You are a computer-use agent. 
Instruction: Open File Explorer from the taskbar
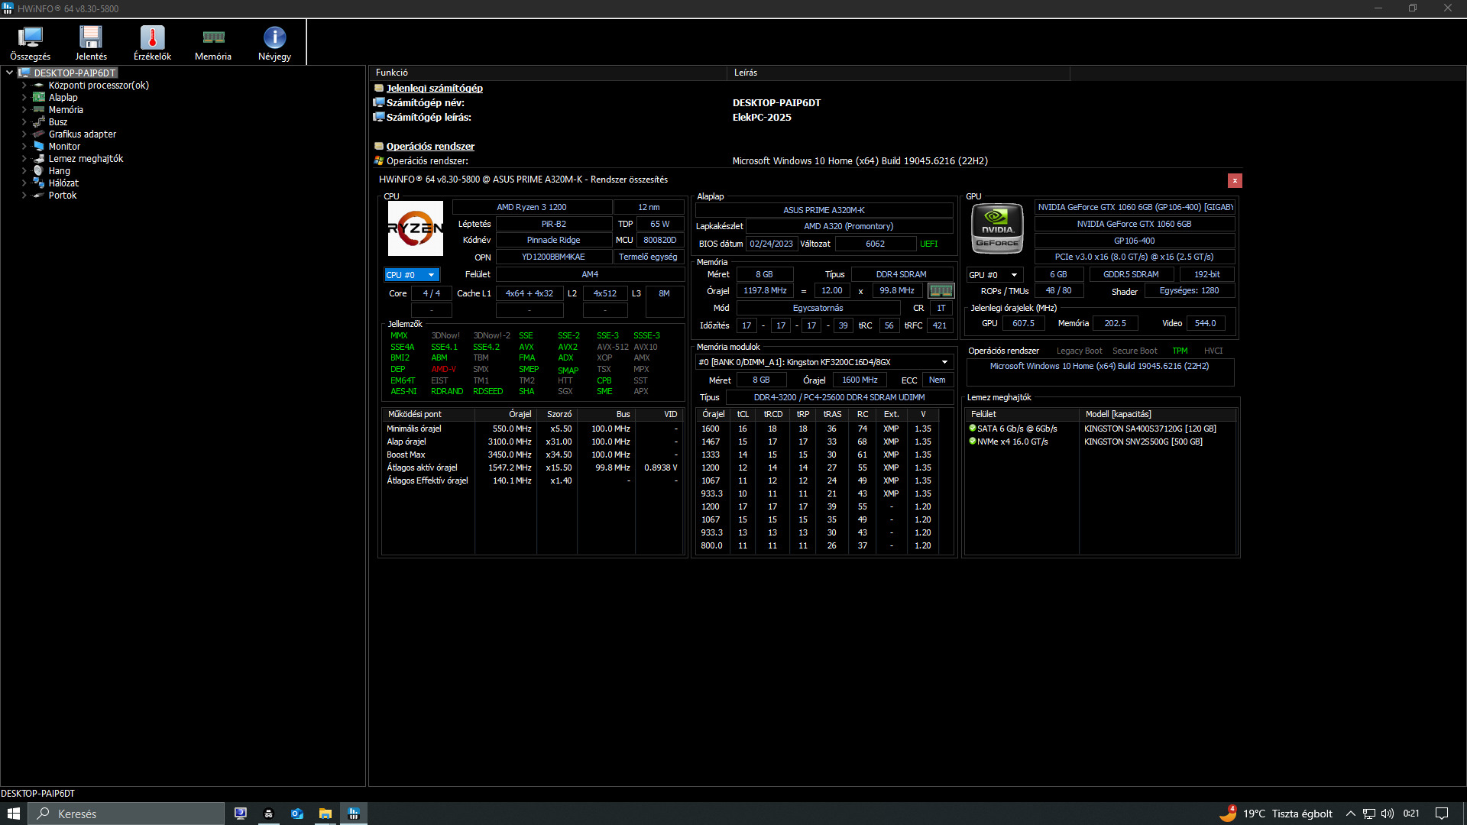(x=325, y=814)
